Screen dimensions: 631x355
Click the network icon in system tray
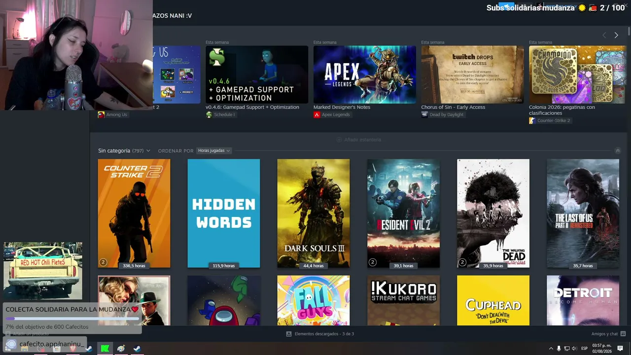tap(566, 349)
